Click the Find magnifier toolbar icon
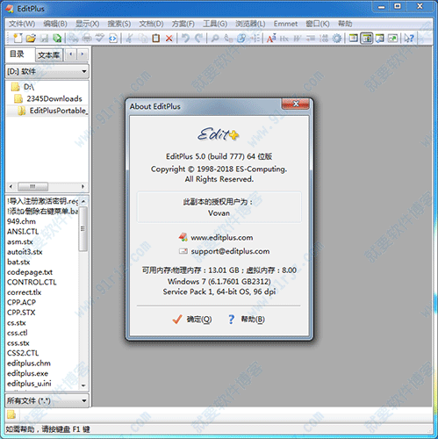The width and height of the screenshot is (438, 439). pyautogui.click(x=215, y=38)
